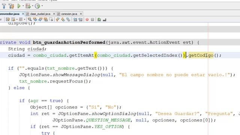This screenshot has height=135, width=240.
Task: Stop macro recording with square icon
Action: [x=93, y=19]
